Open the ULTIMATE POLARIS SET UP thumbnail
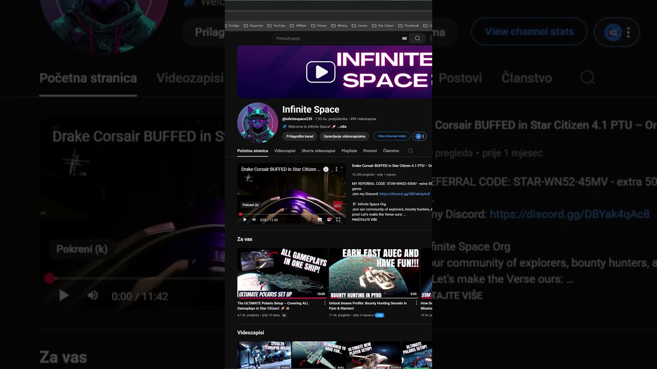Image resolution: width=657 pixels, height=369 pixels. pyautogui.click(x=282, y=273)
